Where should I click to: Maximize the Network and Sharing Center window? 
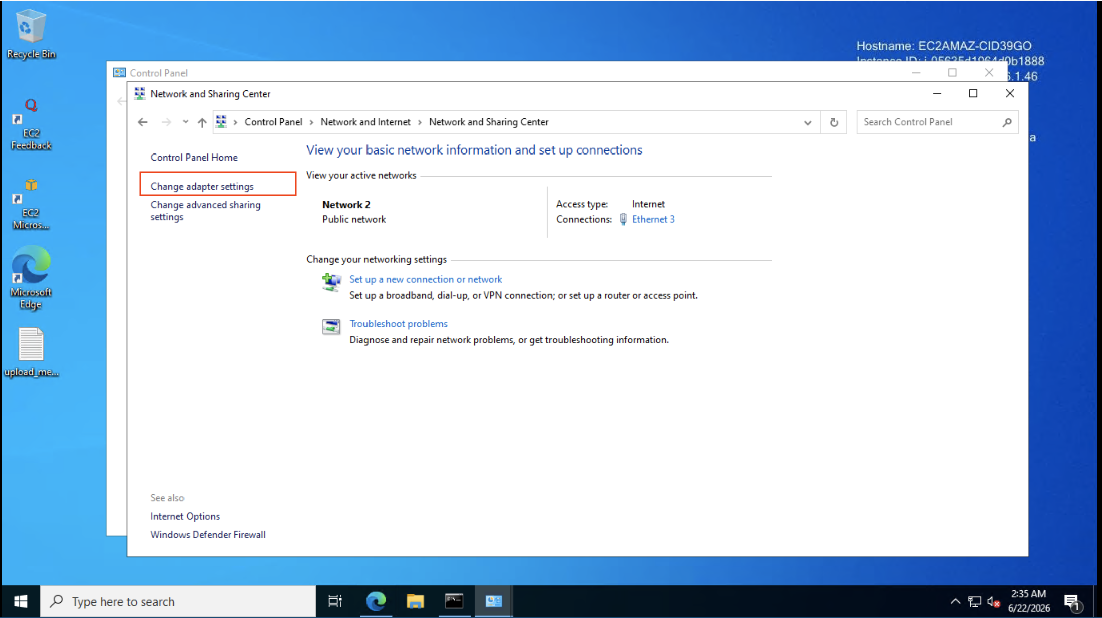pos(973,94)
